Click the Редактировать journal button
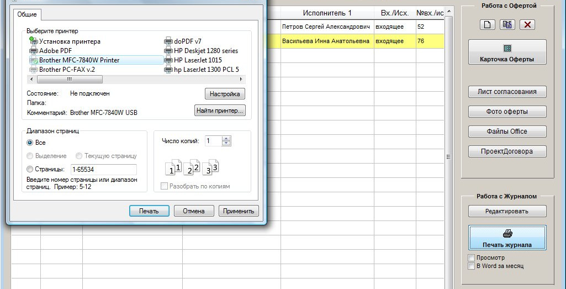Screen dimensions: 566x289 507,211
